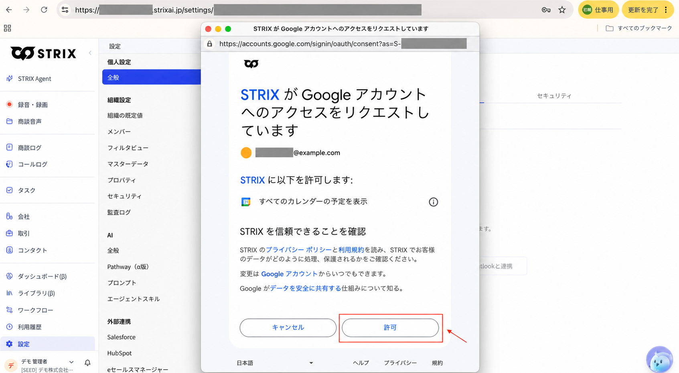Click ヘルプ in the popup footer

pyautogui.click(x=361, y=363)
